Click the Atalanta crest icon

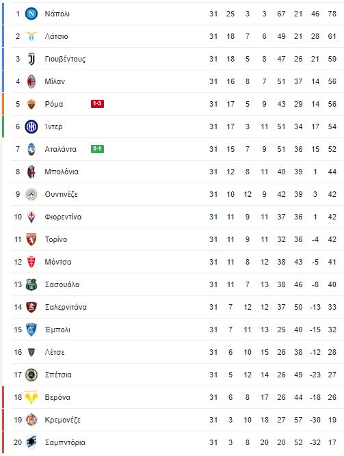[x=31, y=149]
